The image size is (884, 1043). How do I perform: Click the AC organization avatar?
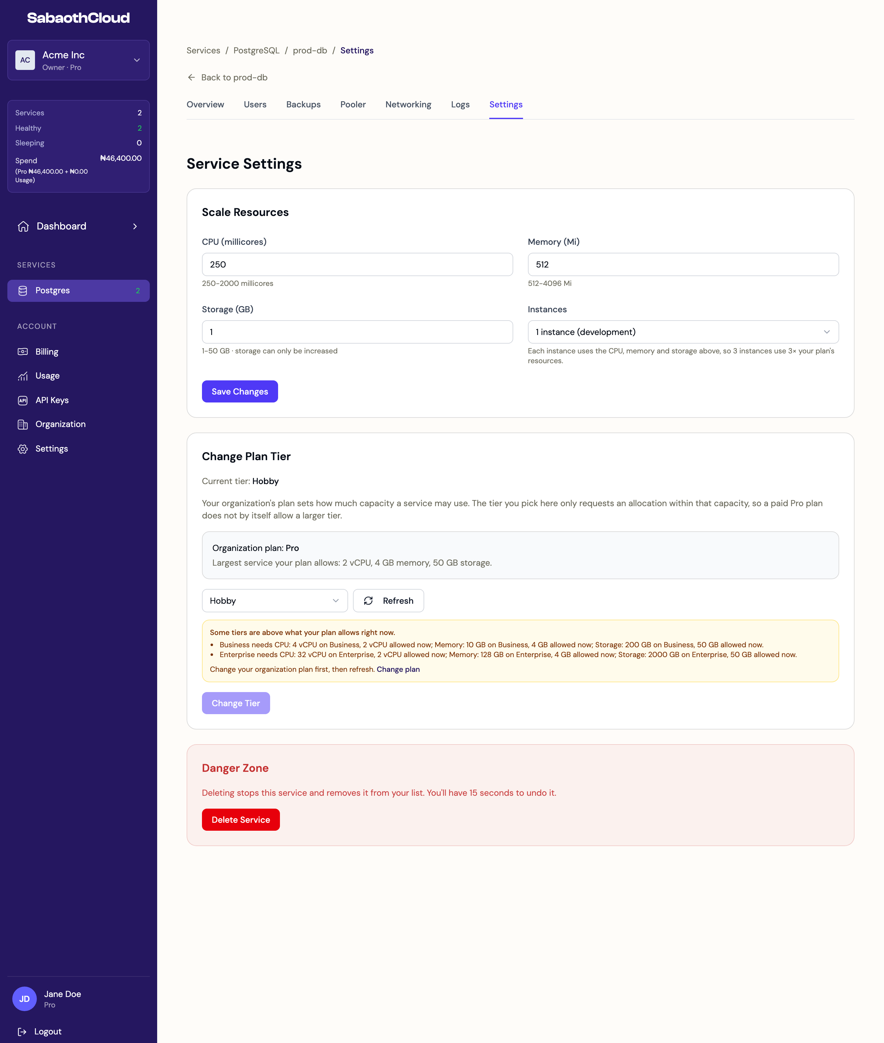coord(25,60)
